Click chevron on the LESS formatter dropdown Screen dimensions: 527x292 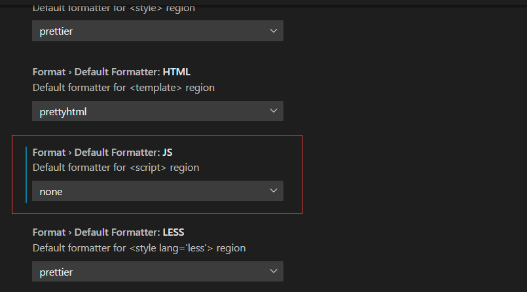(x=274, y=271)
